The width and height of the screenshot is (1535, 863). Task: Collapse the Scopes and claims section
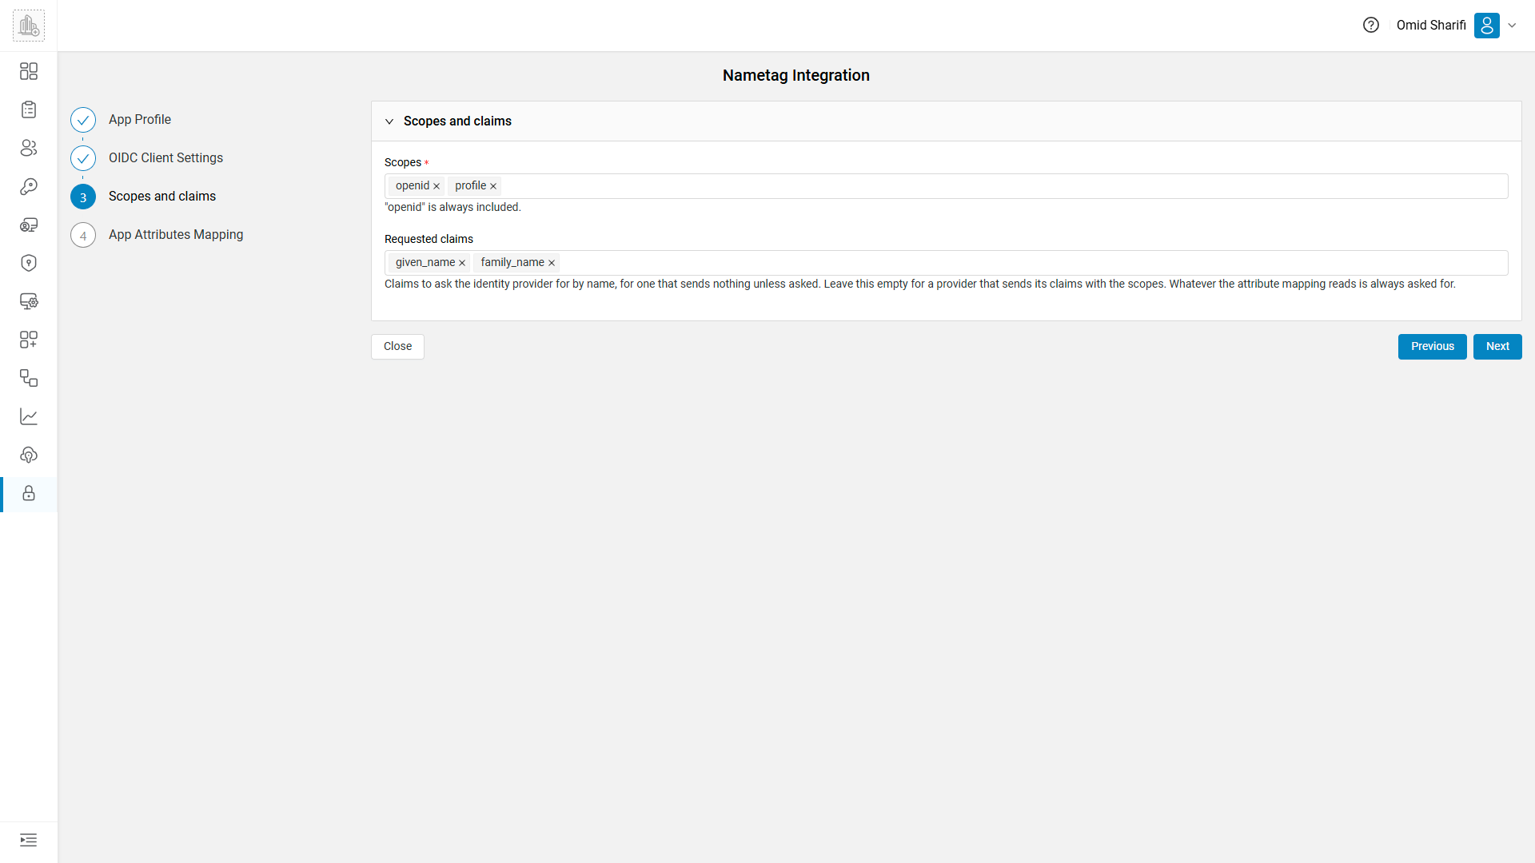coord(389,121)
